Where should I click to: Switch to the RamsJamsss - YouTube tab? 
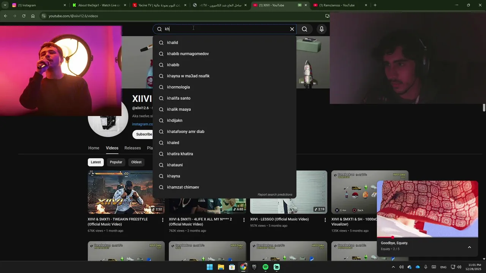pyautogui.click(x=340, y=5)
